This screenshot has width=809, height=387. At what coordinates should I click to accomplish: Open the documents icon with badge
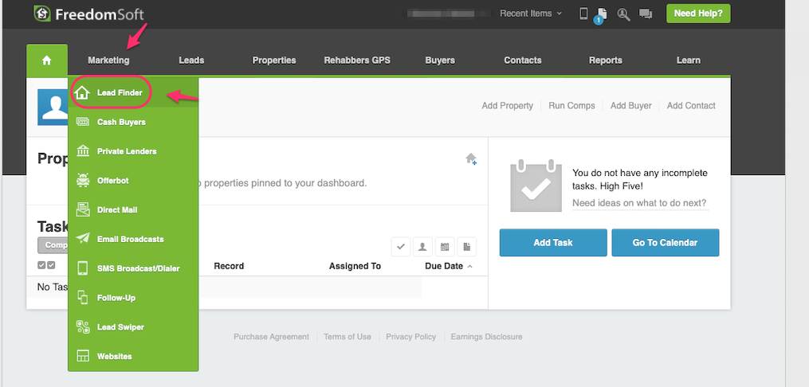click(600, 15)
